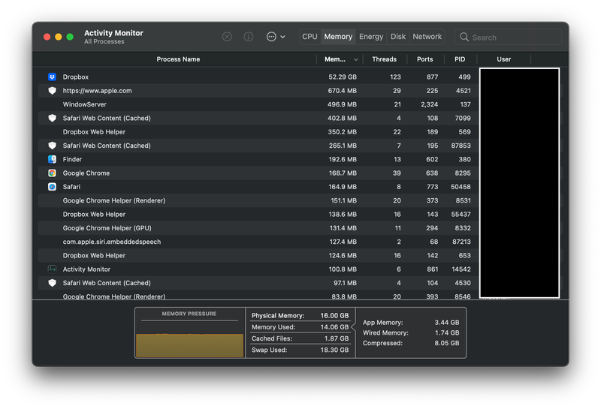Click the inspect process info icon

click(x=249, y=37)
